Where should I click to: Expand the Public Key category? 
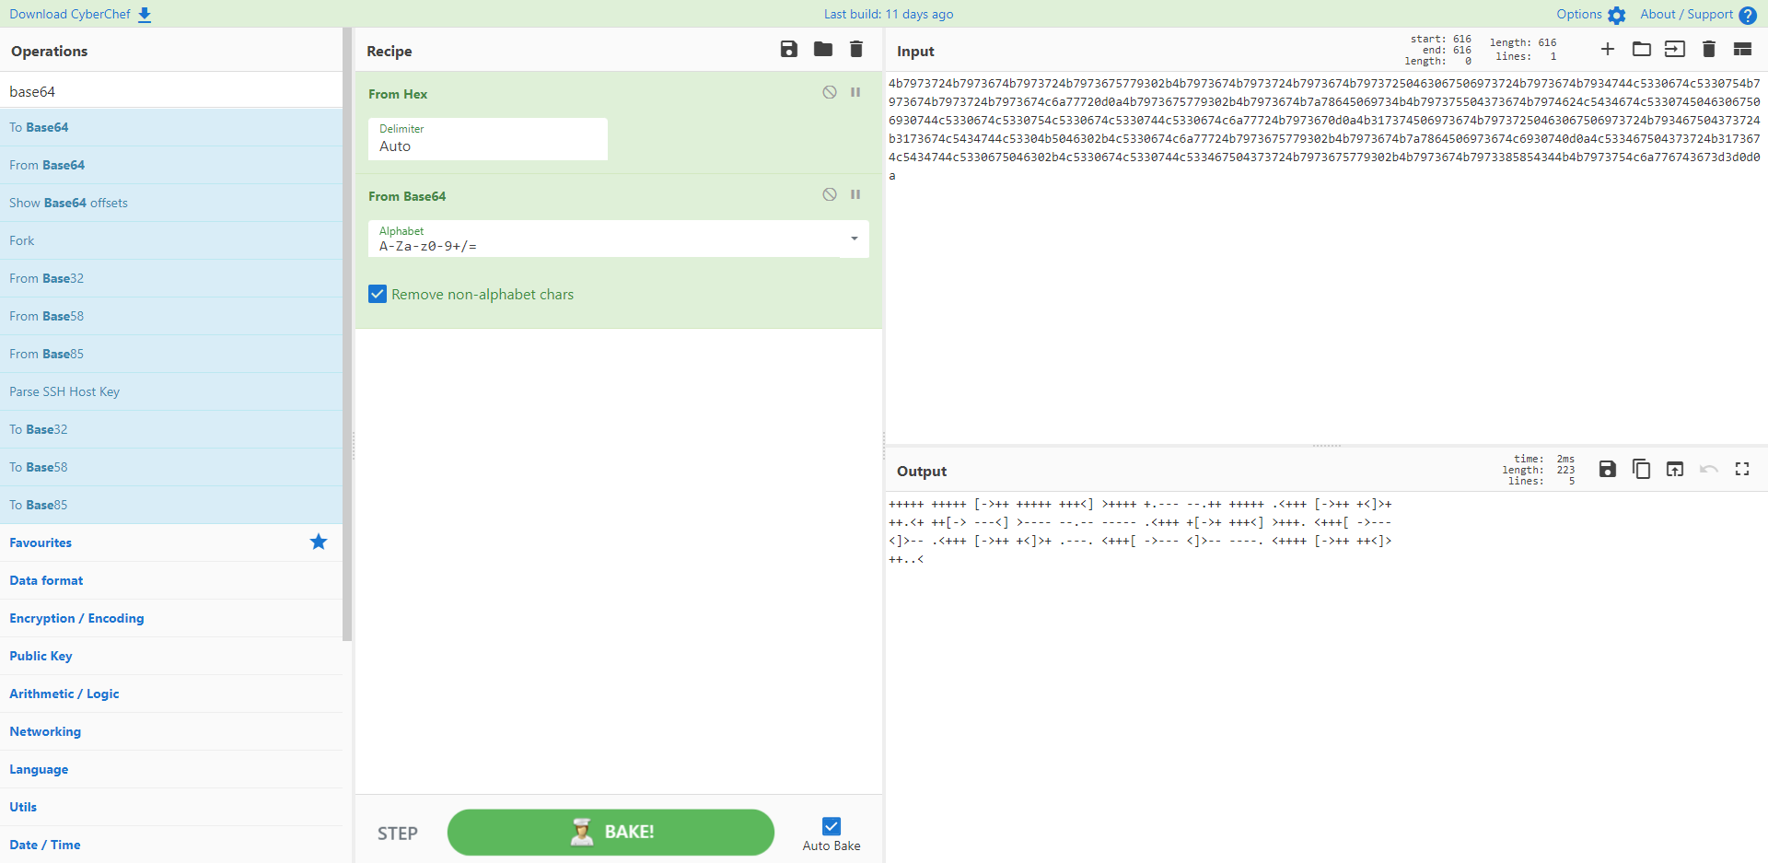tap(171, 656)
